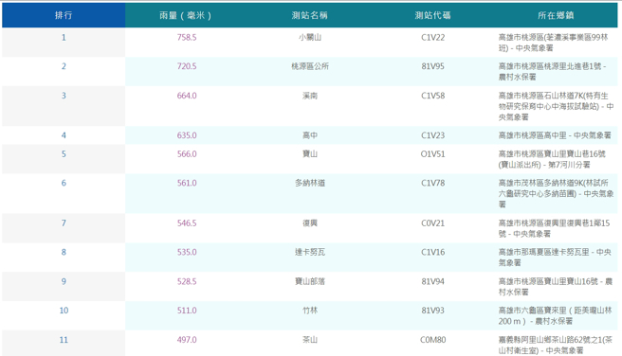Click rank number 2
The image size is (622, 356).
click(x=64, y=66)
